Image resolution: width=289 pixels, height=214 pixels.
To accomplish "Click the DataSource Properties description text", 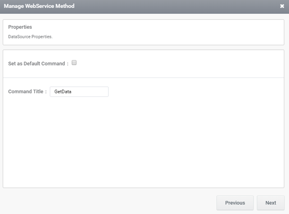I will pos(30,36).
